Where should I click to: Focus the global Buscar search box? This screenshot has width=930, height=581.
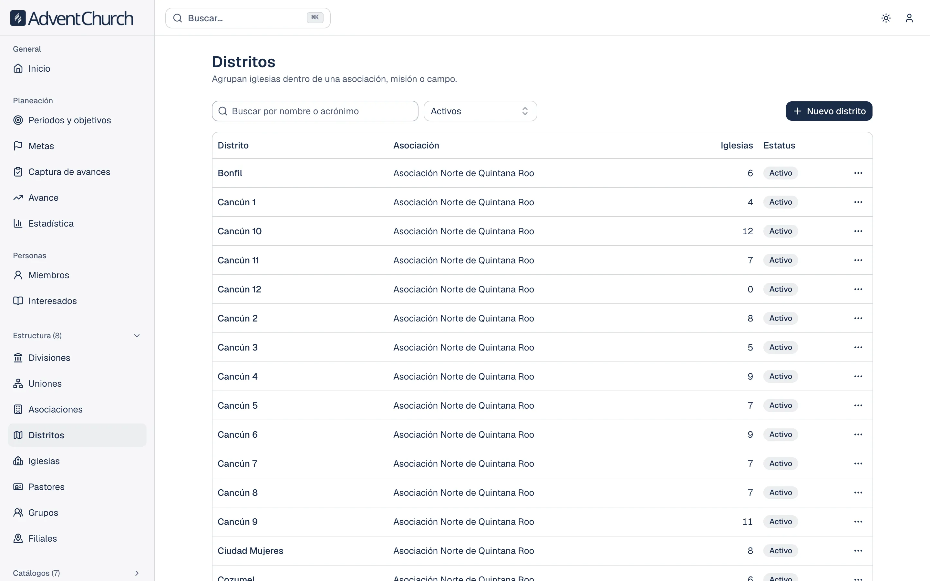click(x=248, y=18)
